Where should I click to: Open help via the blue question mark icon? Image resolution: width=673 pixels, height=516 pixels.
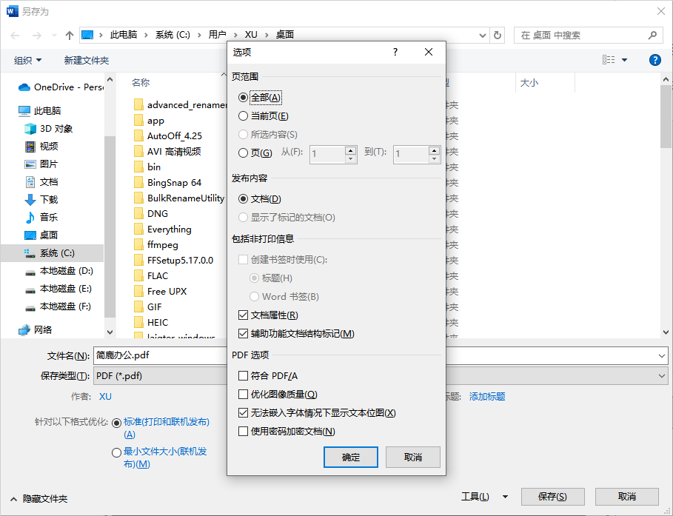[654, 60]
